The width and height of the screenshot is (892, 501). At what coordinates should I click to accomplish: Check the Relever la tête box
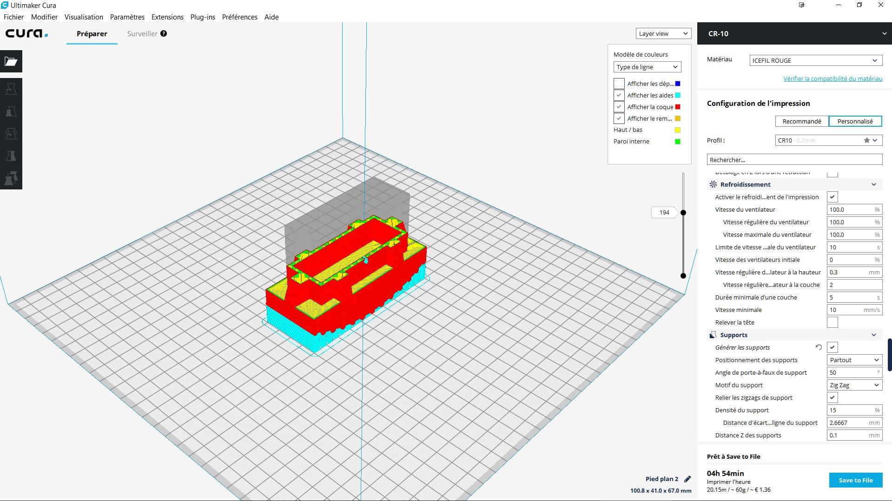[832, 322]
